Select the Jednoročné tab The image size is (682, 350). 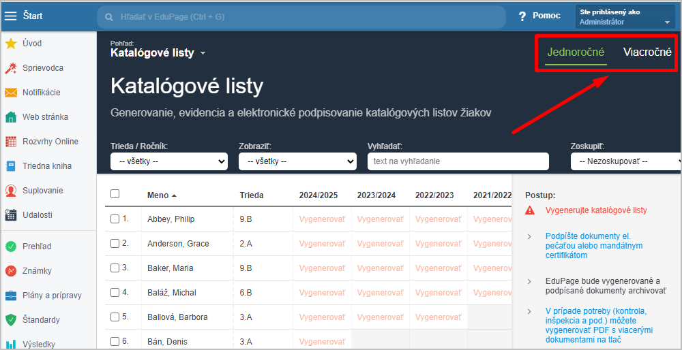click(576, 52)
